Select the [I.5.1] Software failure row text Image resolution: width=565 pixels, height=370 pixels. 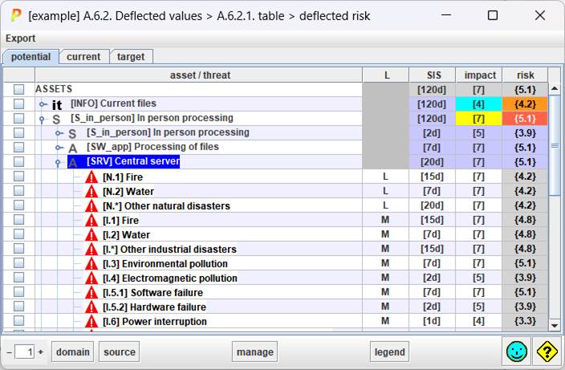click(x=152, y=292)
